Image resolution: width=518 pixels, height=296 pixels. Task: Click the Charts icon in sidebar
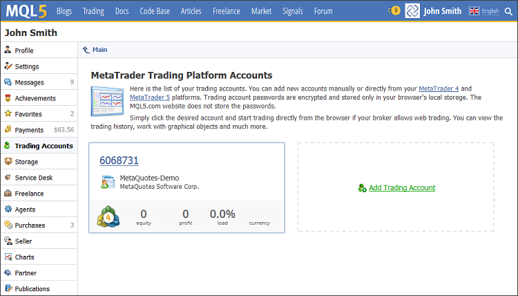[8, 257]
